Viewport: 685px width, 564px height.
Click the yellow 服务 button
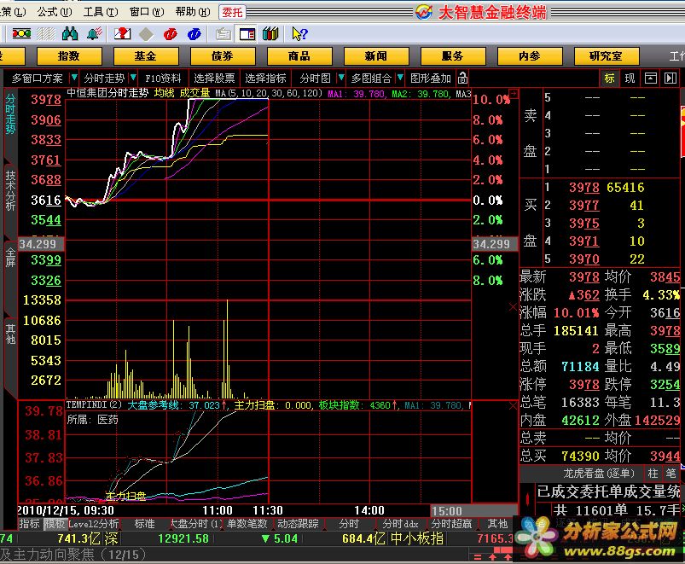[x=453, y=56]
